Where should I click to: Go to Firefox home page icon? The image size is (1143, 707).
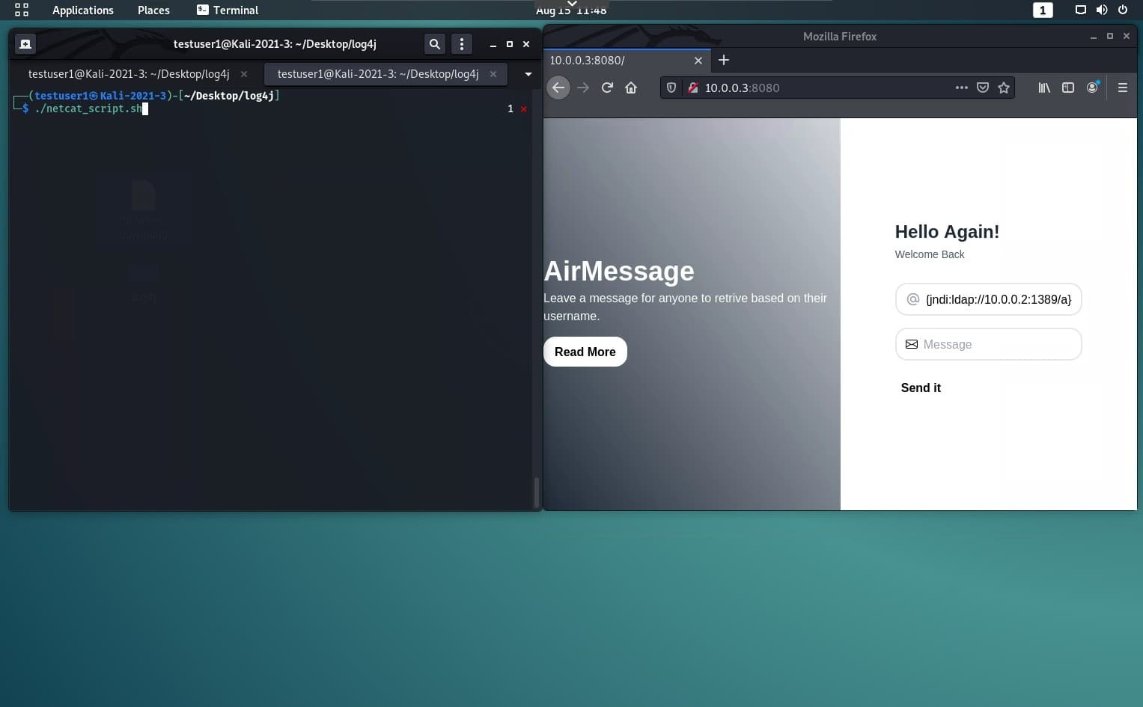(x=631, y=88)
